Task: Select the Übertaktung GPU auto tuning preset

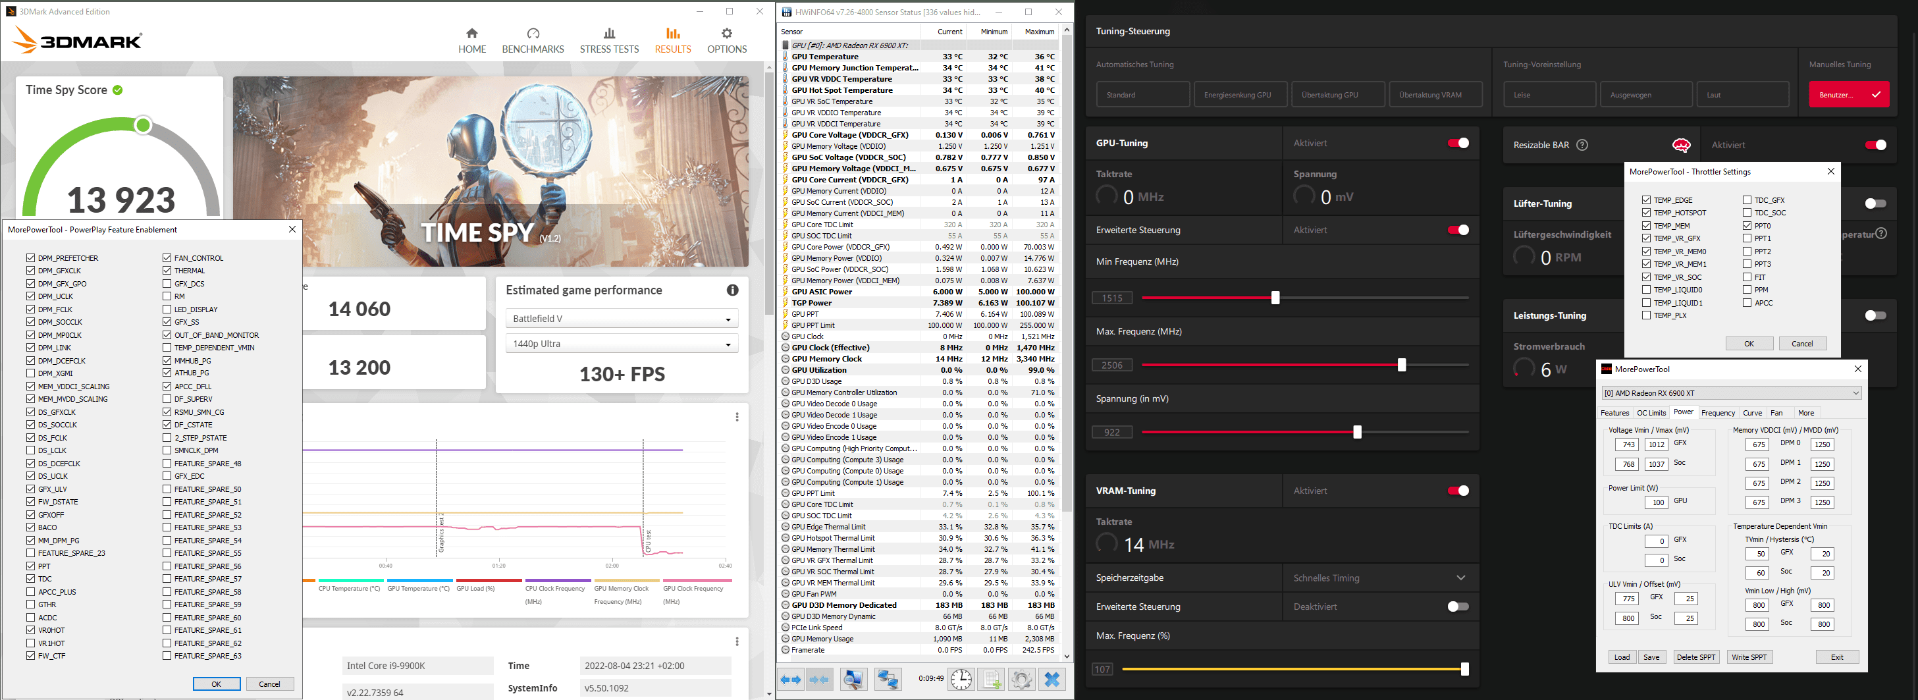Action: point(1338,95)
